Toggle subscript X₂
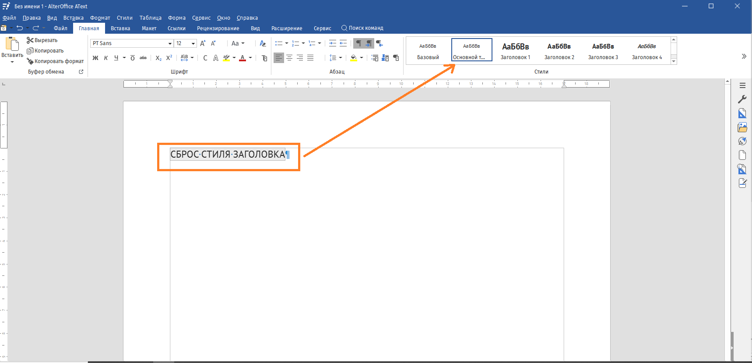Screen dimensions: 752x363 tap(158, 58)
